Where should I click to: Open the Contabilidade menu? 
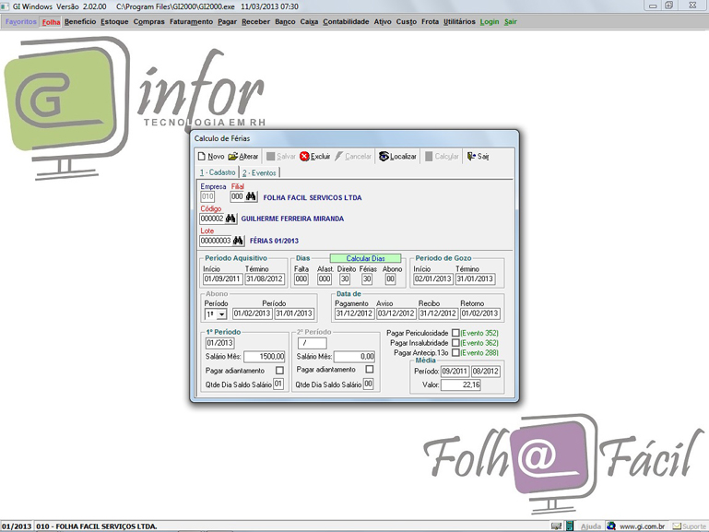[x=346, y=22]
